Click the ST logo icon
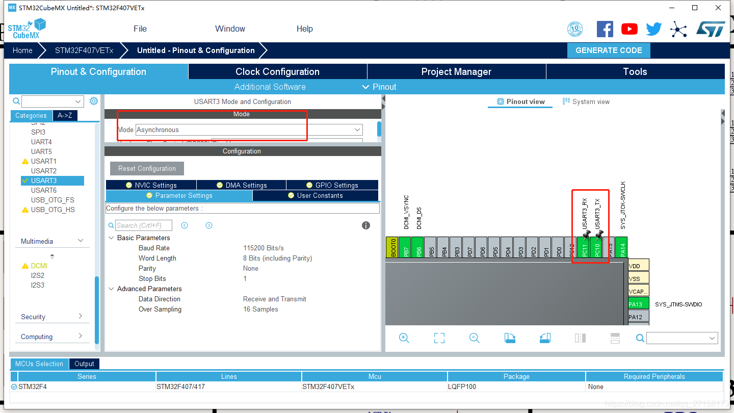The image size is (734, 413). point(711,29)
